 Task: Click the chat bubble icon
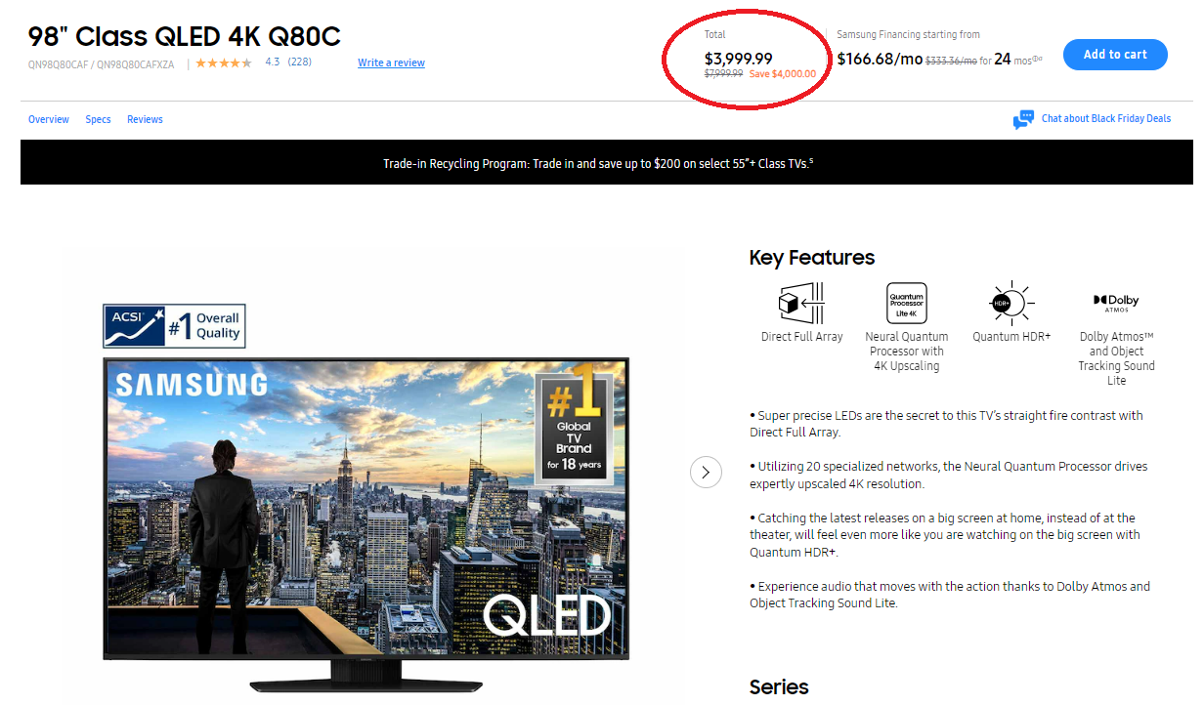tap(1023, 119)
